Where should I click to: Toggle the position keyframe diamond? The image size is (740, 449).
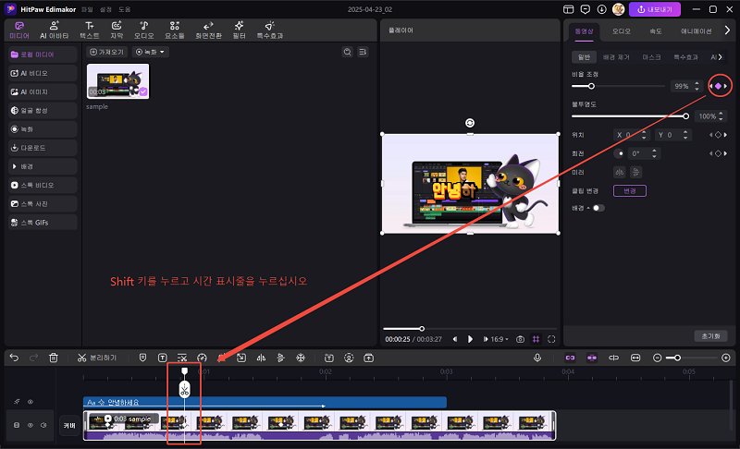718,135
